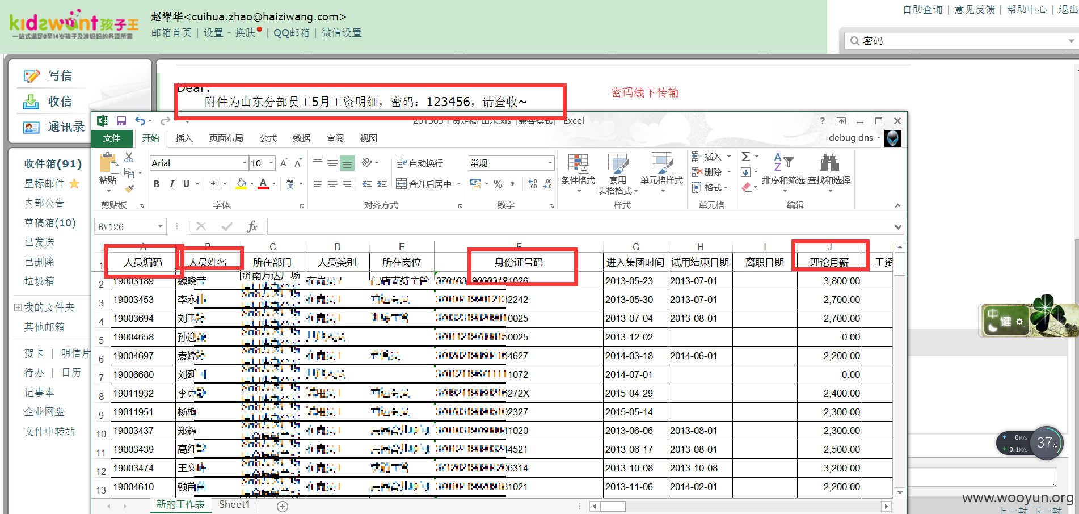Select cell with 人员编码 19003453
This screenshot has height=514, width=1079.
(x=143, y=300)
